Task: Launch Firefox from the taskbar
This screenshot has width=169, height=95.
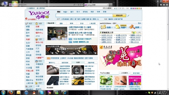Action: pos(11,93)
